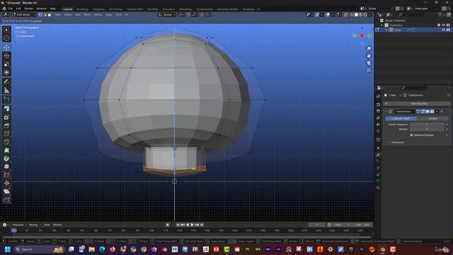
Task: Play the animation in the timeline
Action: pos(192,225)
